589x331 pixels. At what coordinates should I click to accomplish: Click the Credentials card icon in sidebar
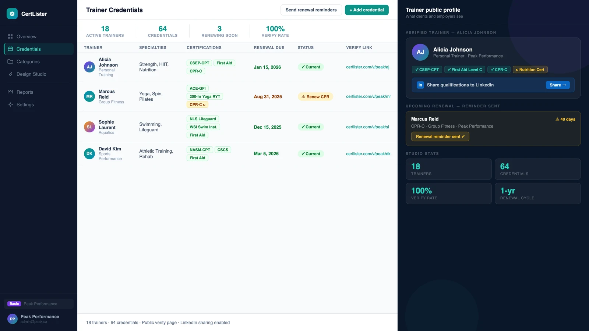pyautogui.click(x=10, y=49)
